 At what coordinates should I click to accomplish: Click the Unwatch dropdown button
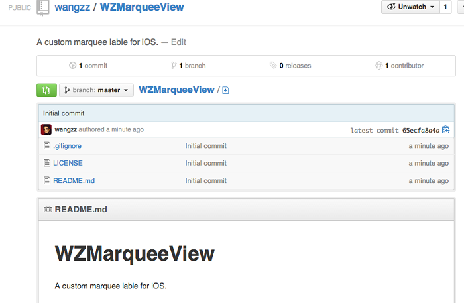pos(411,7)
